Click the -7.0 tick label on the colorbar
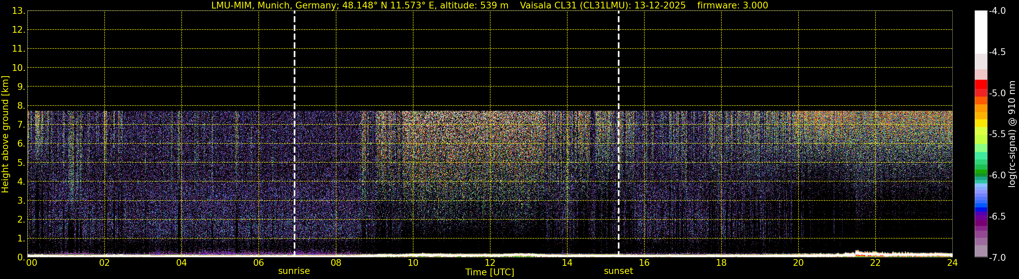Viewport: 1019px width, 279px height. coord(997,258)
